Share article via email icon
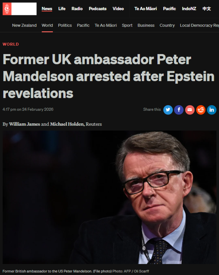Image resolution: width=219 pixels, height=275 pixels. [x=190, y=110]
